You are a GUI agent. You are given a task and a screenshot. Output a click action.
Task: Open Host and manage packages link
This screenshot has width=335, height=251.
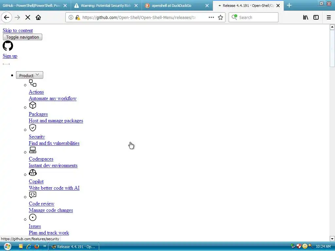click(x=56, y=121)
